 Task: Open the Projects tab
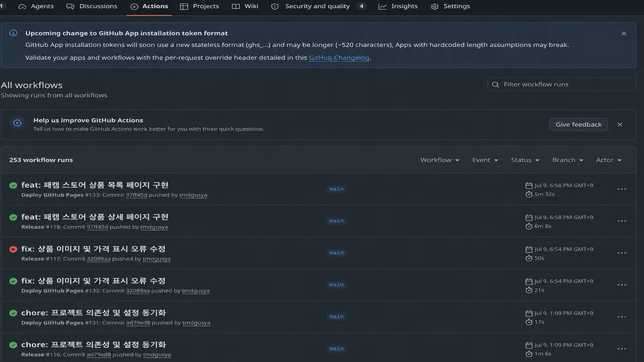(200, 6)
